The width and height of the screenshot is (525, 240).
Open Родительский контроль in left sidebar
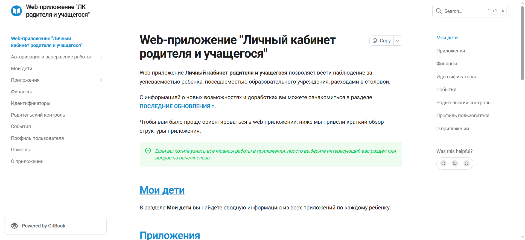(38, 115)
